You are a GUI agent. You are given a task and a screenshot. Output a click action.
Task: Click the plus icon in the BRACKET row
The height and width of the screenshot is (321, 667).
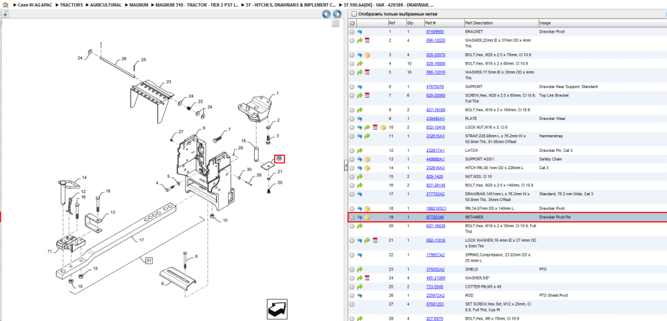tap(352, 32)
